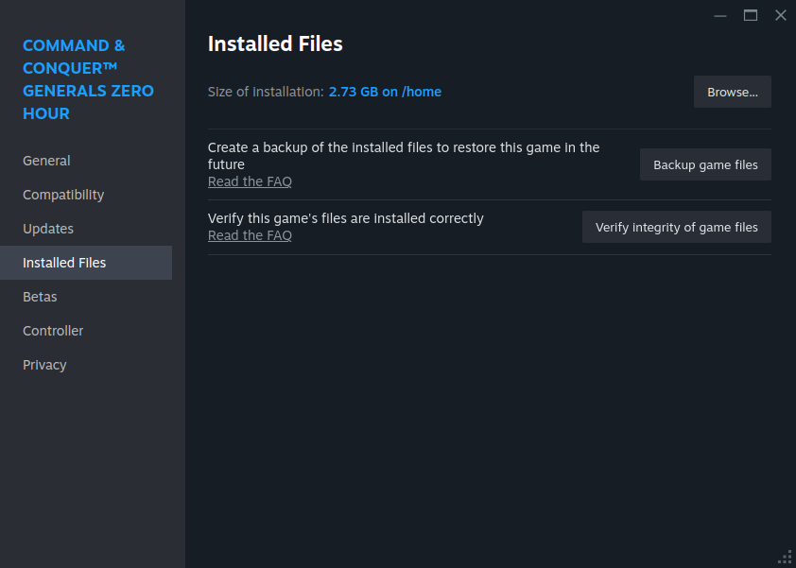Click Backup game files button
Screen dimensions: 796x568
click(x=705, y=164)
